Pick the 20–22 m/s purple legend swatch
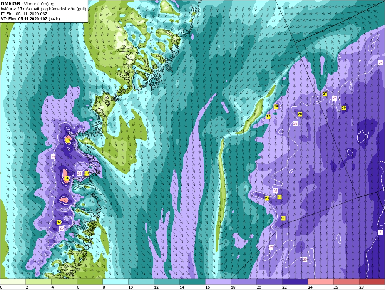Screen dimensions: 385x290 point(269,282)
